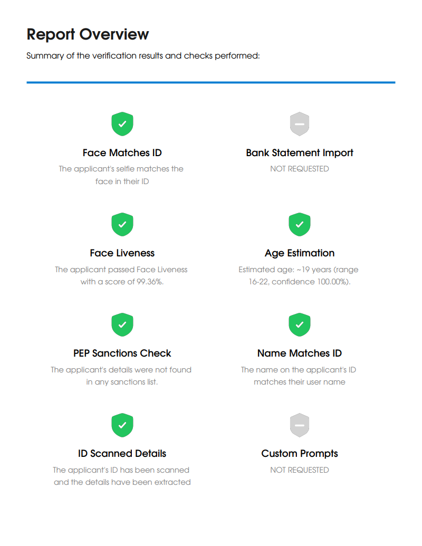The width and height of the screenshot is (422, 546).
Task: Click the PEP Sanctions Check heading
Action: [122, 353]
